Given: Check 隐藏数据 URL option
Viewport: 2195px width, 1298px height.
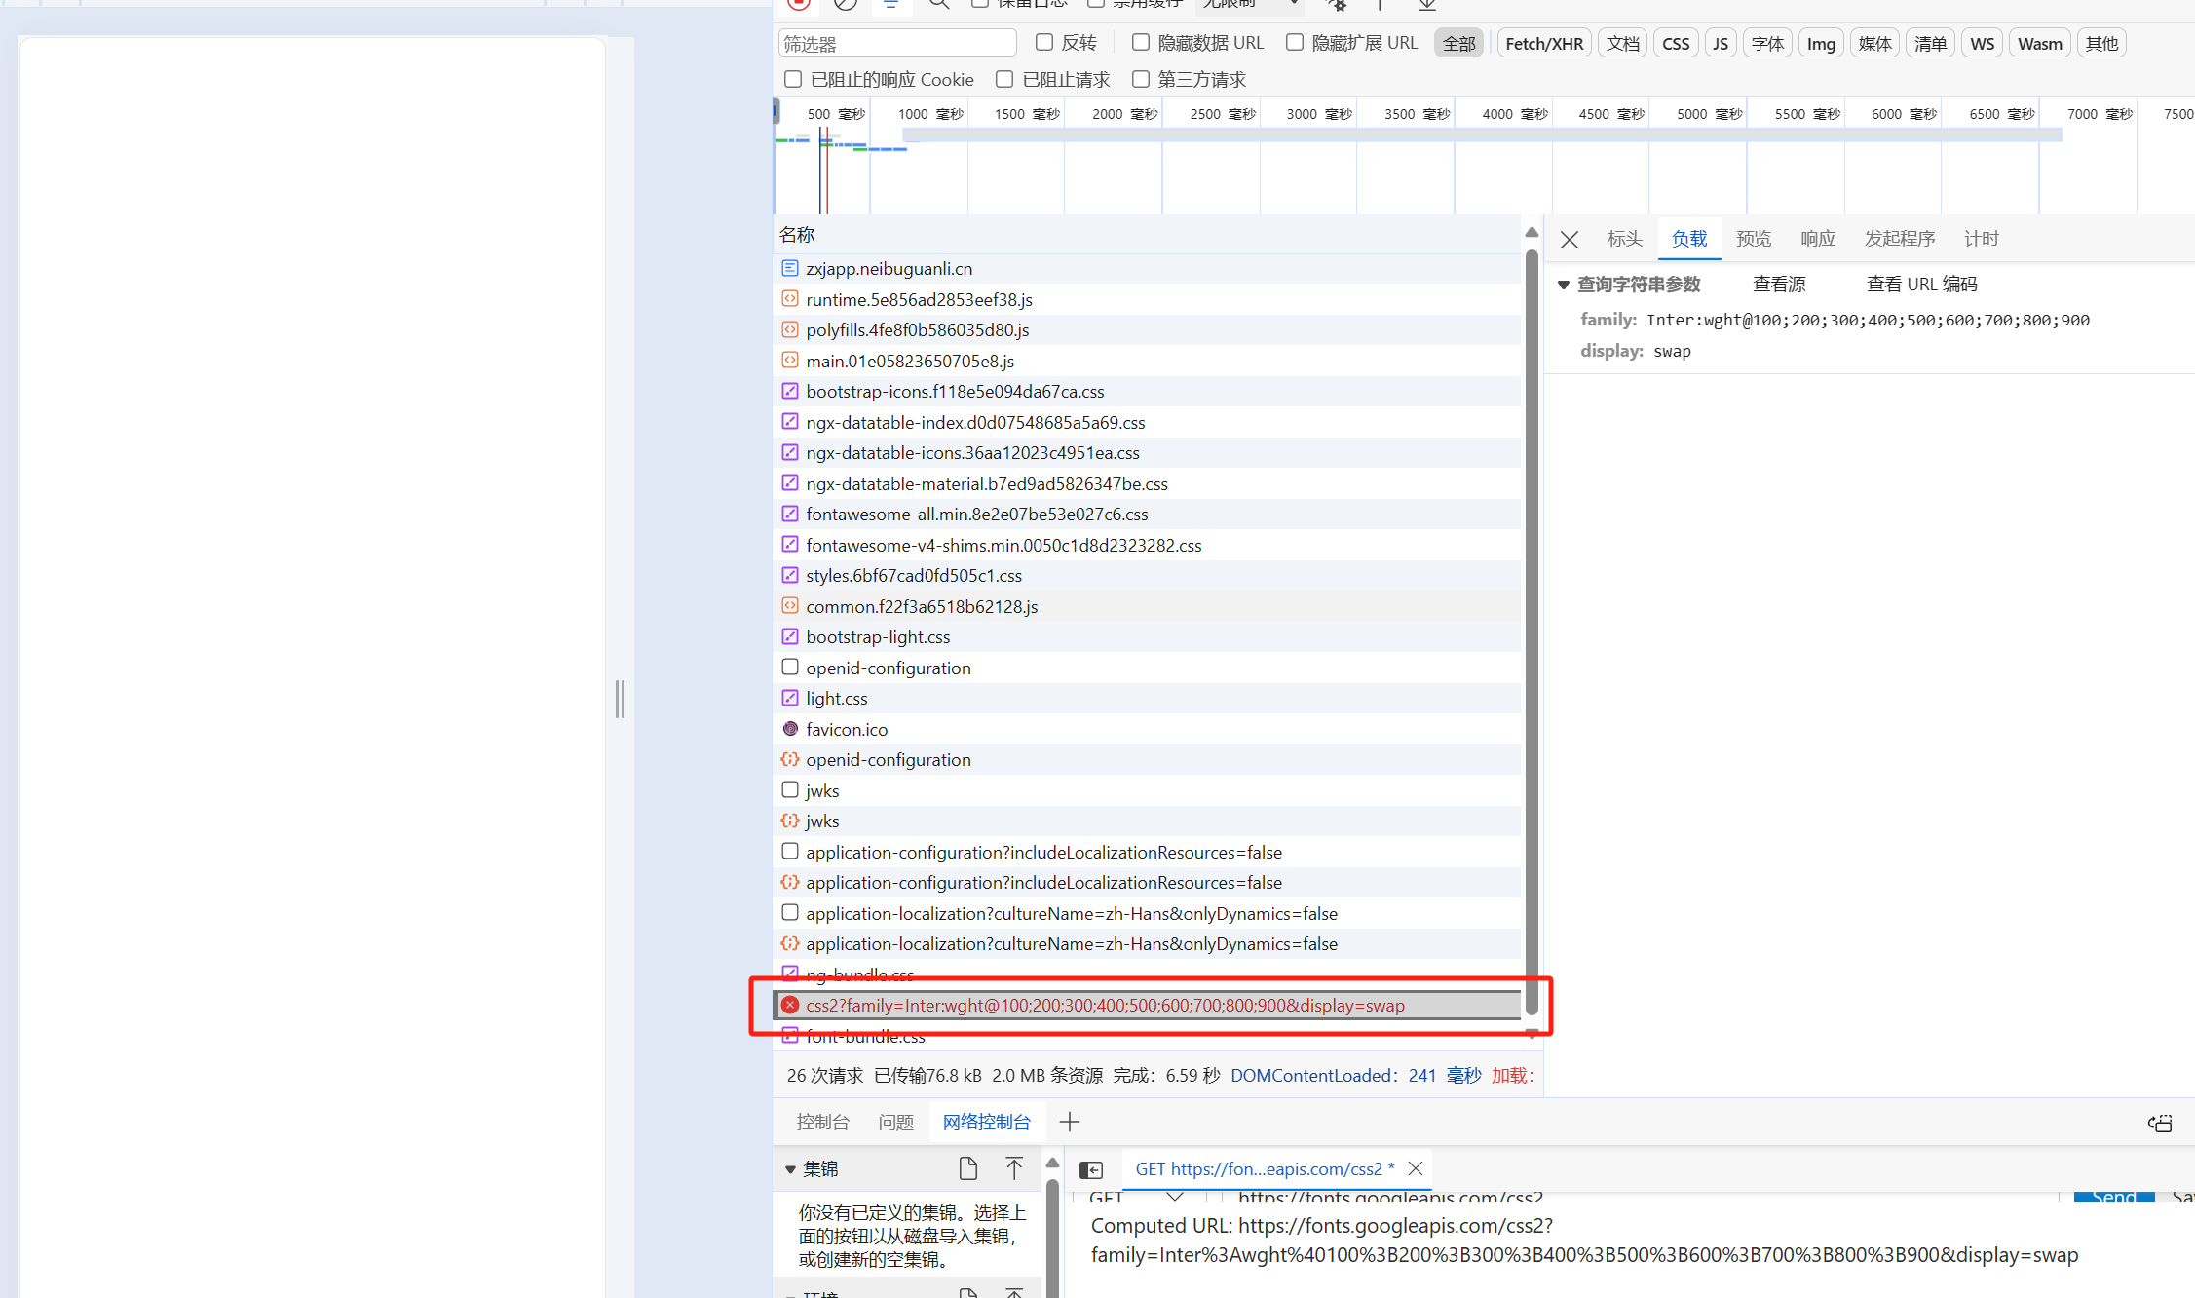Looking at the screenshot, I should [1140, 42].
